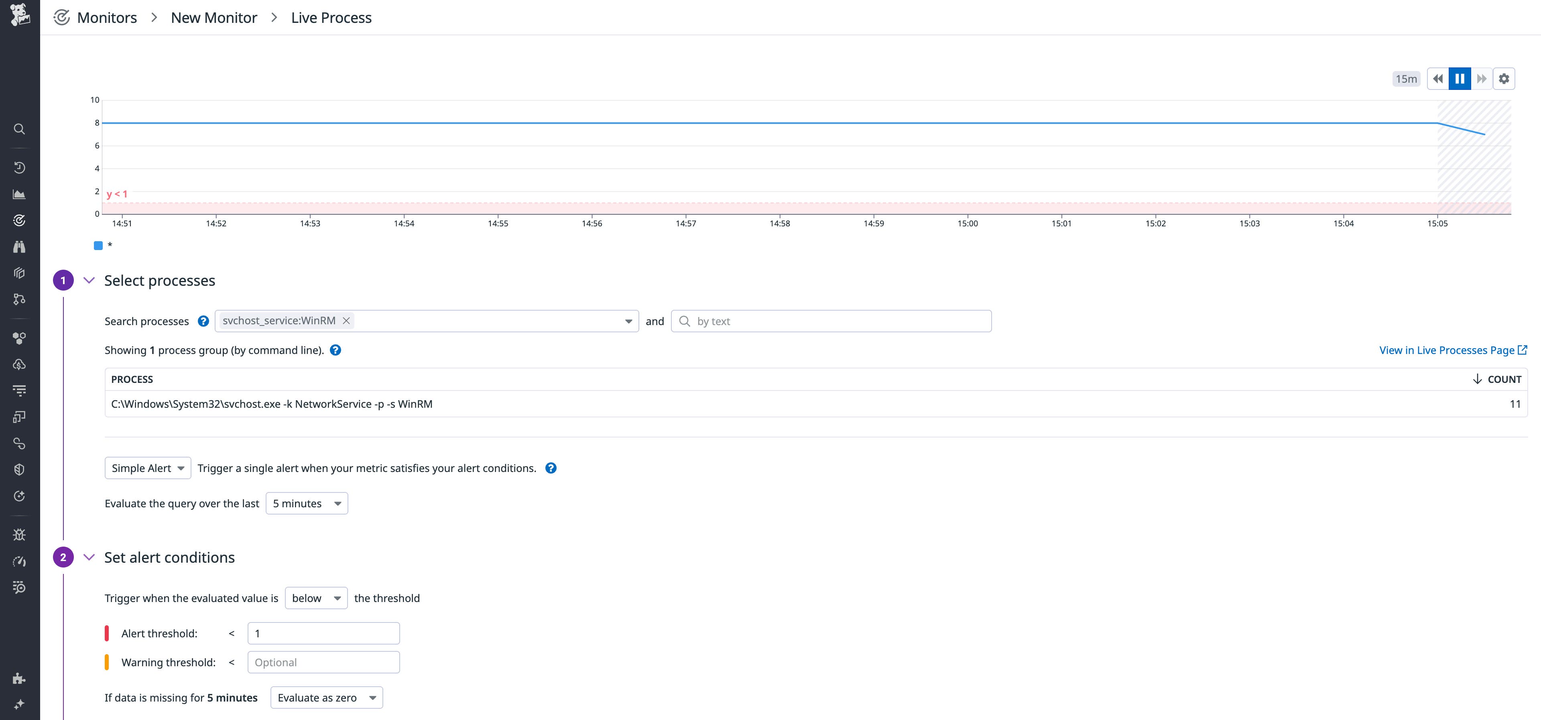Open the below threshold dropdown

316,598
